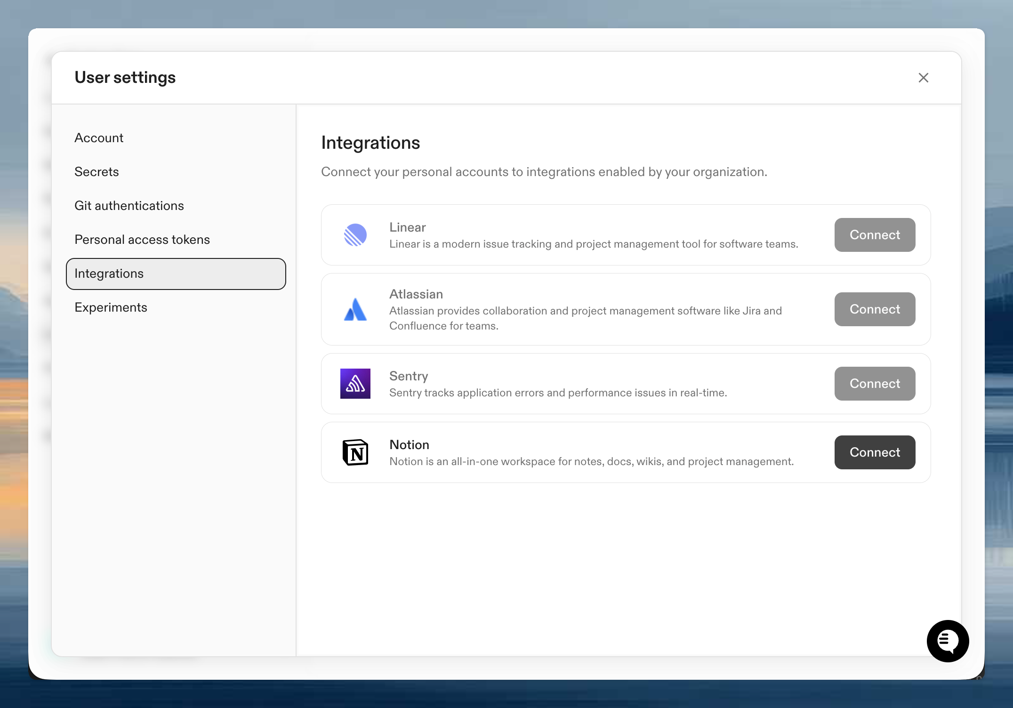Connect the Atlassian integration

click(x=874, y=309)
